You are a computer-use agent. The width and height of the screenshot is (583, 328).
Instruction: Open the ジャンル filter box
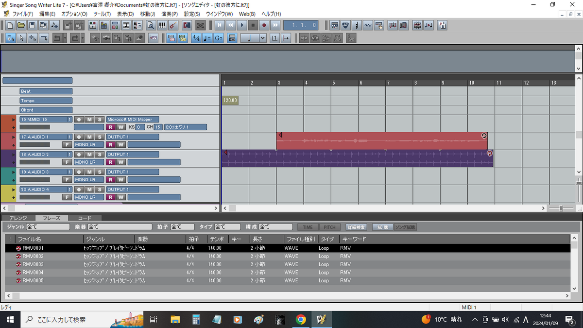click(x=48, y=227)
